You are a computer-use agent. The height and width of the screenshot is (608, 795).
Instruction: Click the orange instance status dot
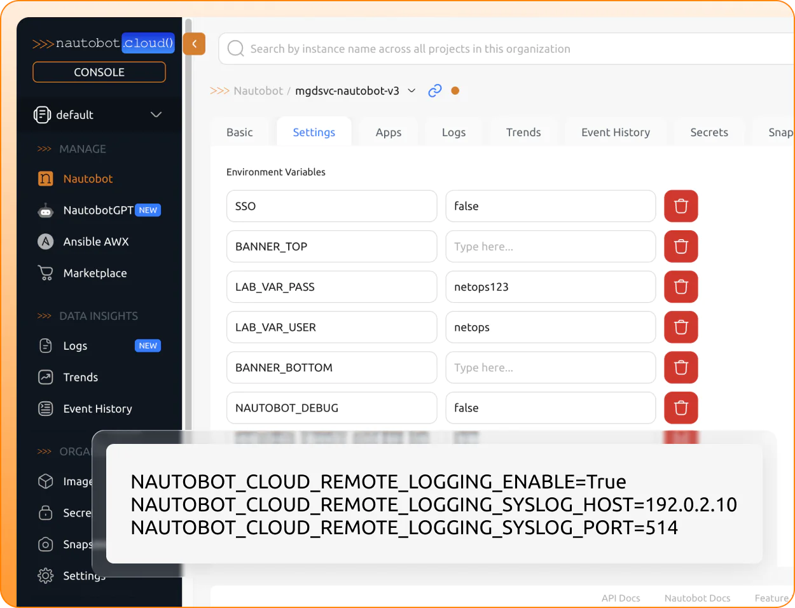(x=455, y=91)
